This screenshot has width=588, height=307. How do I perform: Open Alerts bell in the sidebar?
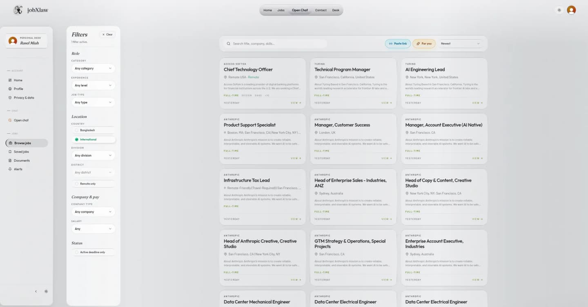[x=10, y=169]
